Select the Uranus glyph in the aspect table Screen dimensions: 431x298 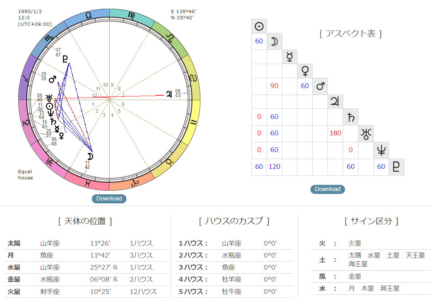pyautogui.click(x=366, y=133)
